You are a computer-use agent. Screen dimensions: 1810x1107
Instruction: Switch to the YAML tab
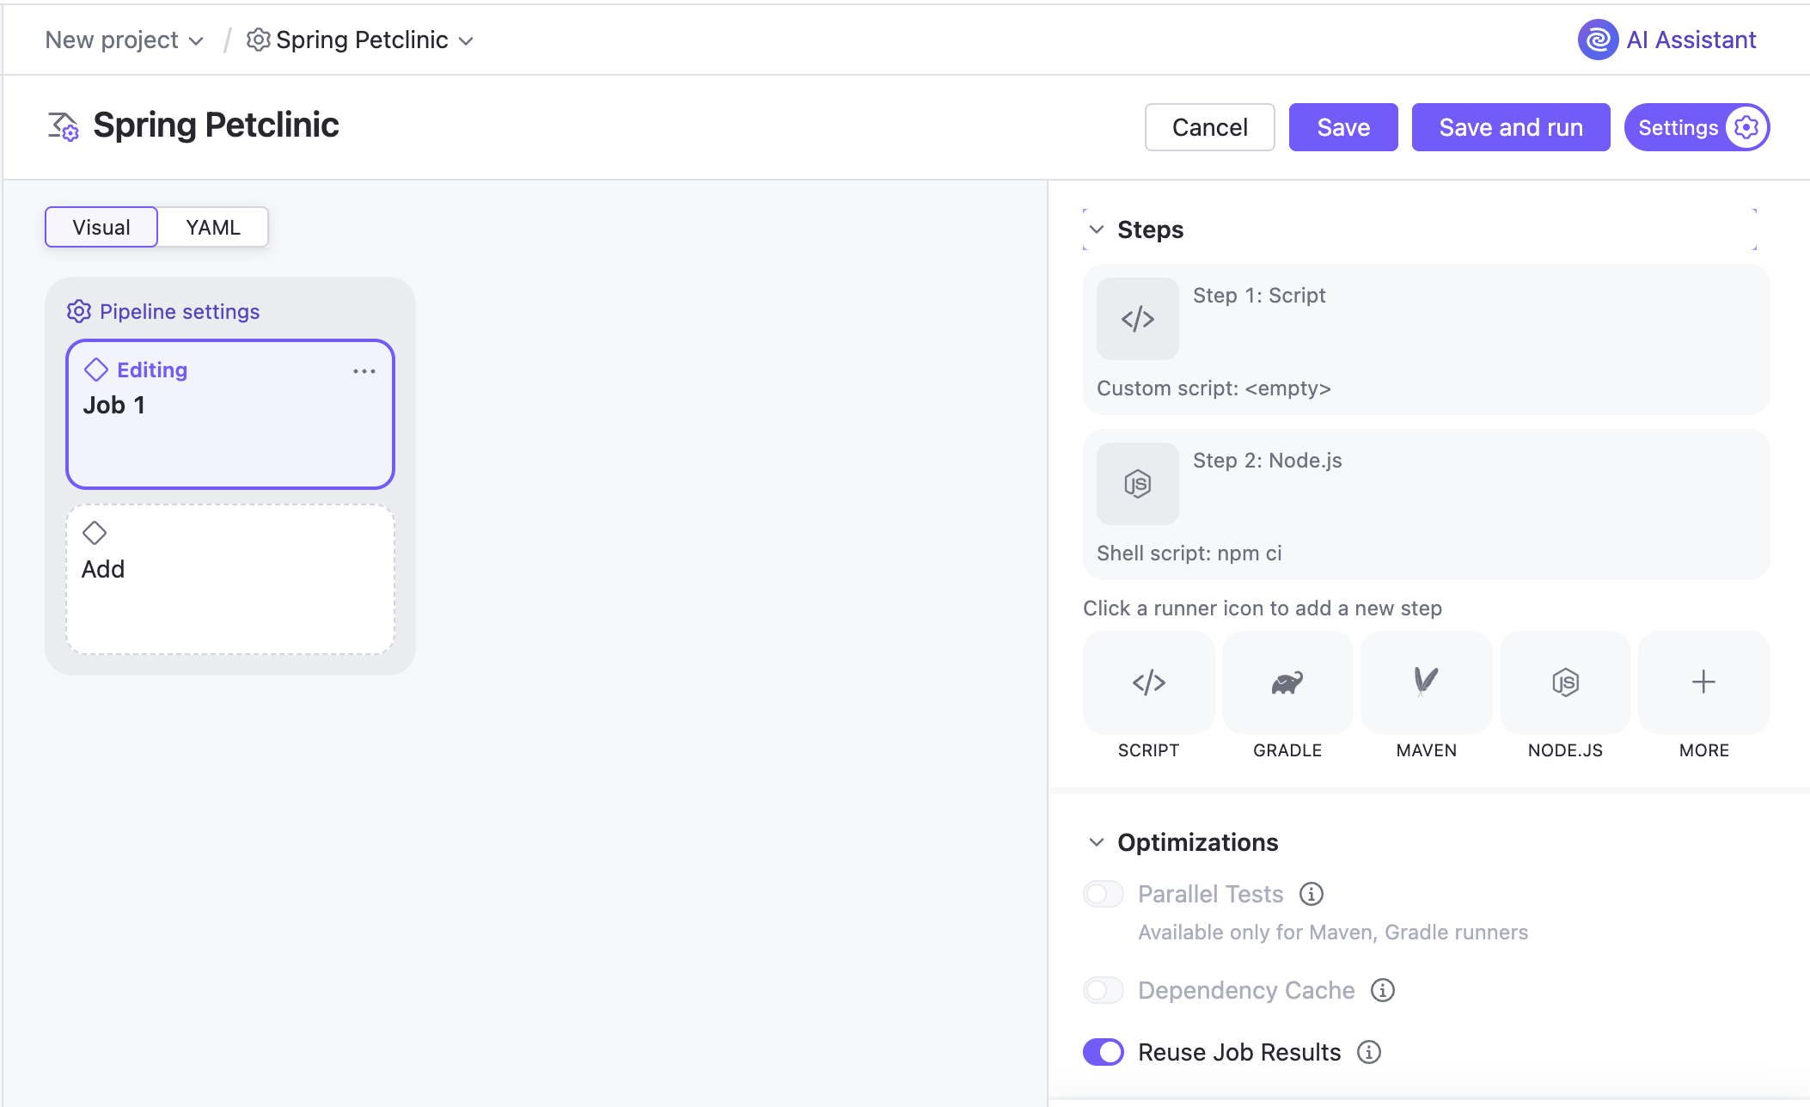[213, 227]
